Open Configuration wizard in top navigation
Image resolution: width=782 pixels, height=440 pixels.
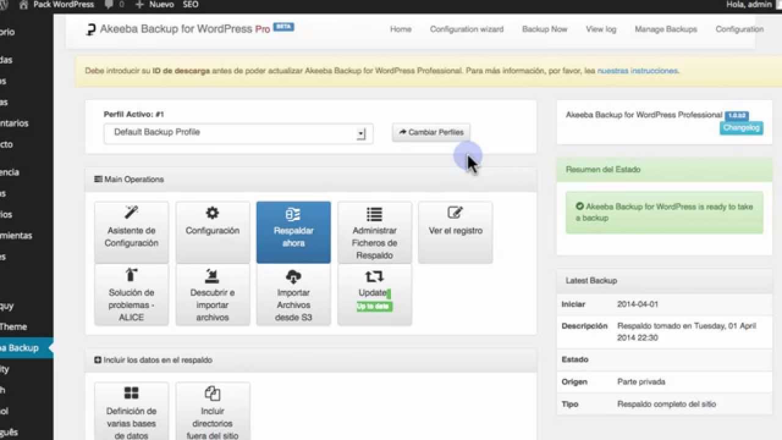tap(467, 29)
